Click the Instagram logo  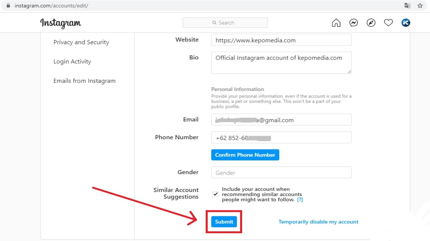60,23
